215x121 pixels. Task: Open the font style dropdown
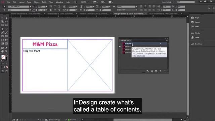(31, 10)
